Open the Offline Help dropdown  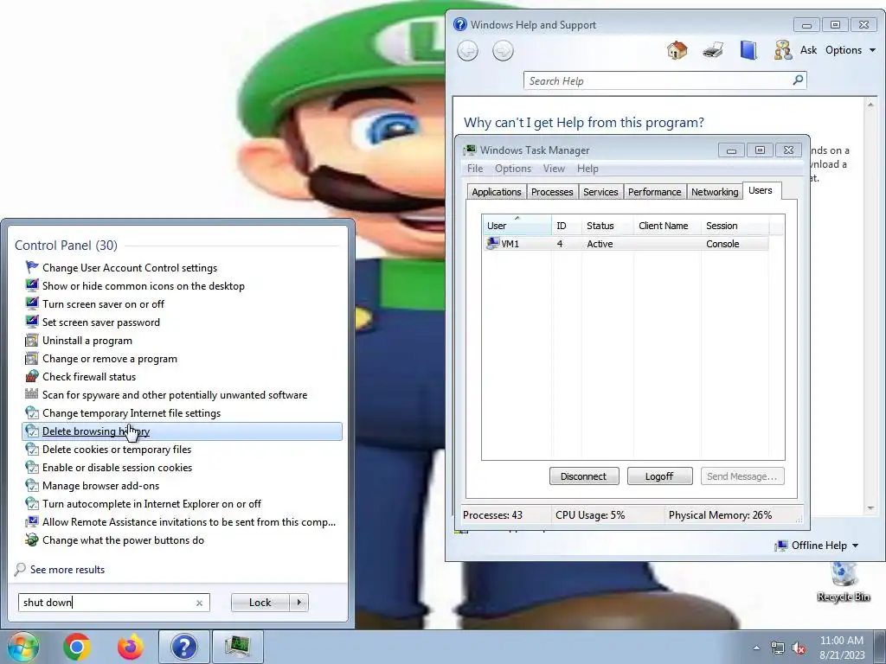[x=818, y=546]
